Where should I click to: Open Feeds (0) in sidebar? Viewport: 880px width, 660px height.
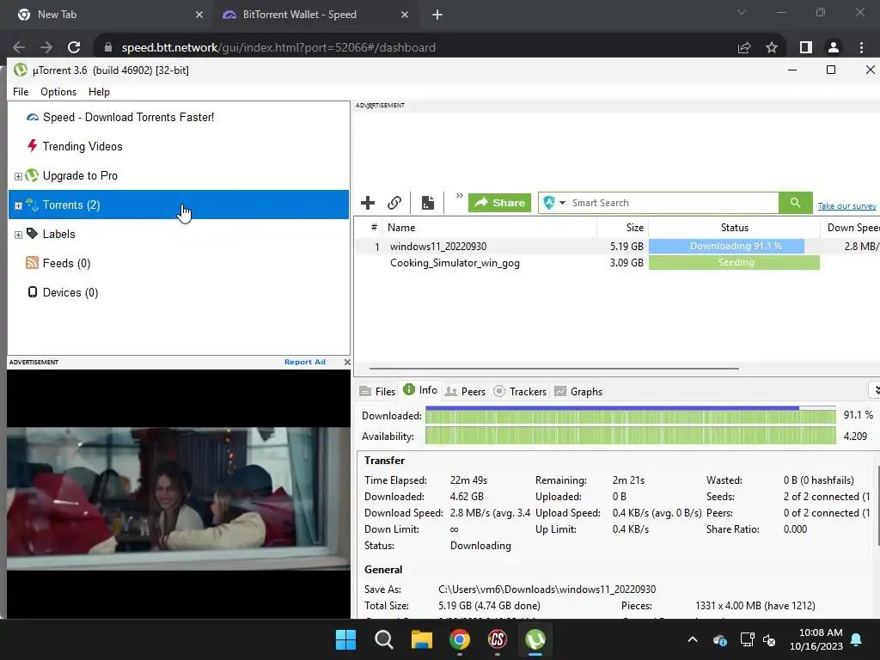(x=66, y=263)
